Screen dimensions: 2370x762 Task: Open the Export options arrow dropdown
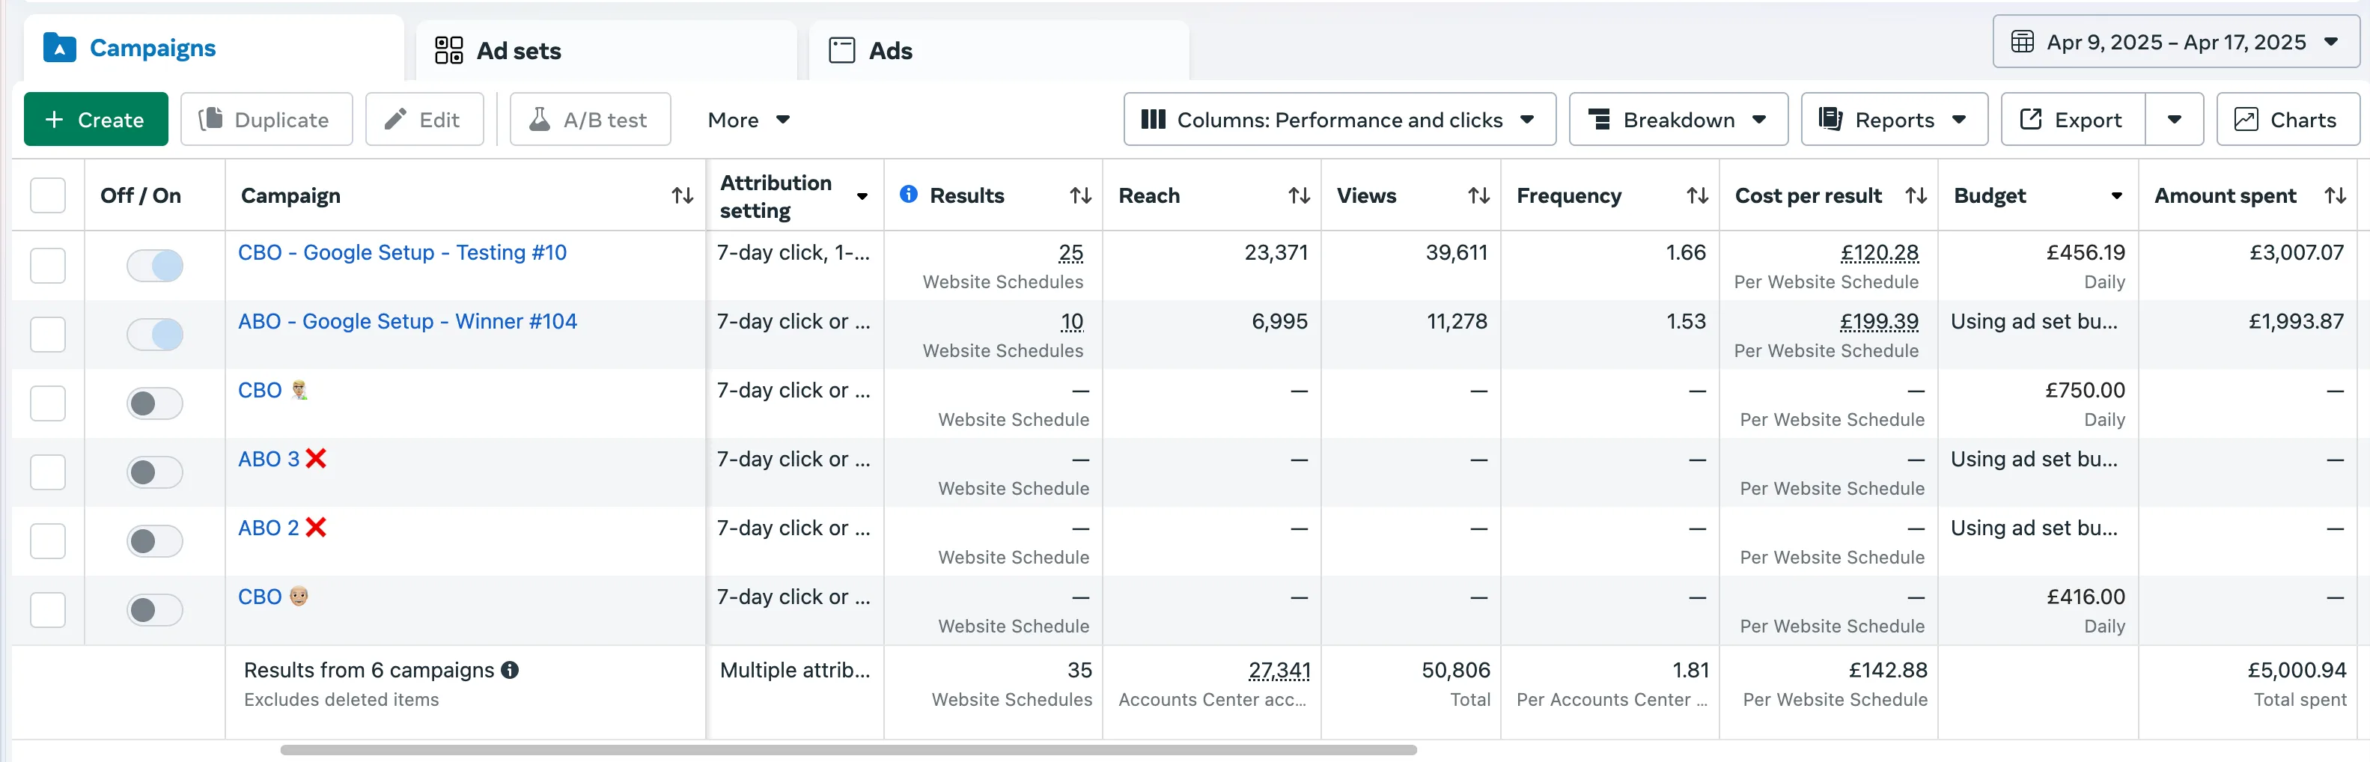pyautogui.click(x=2173, y=120)
